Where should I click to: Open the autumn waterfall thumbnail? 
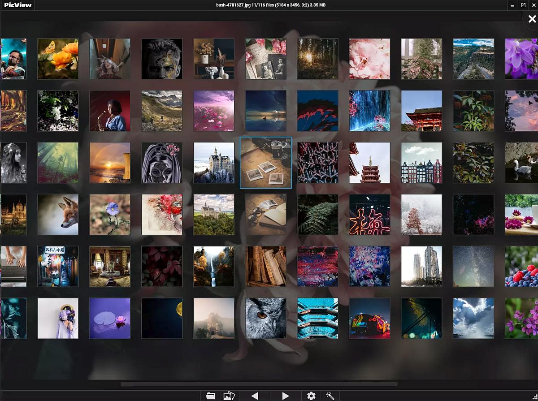coord(214,267)
